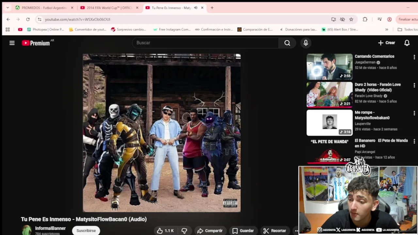418x235 pixels.
Task: Open the browser apps grid bookmark
Action: click(8, 29)
